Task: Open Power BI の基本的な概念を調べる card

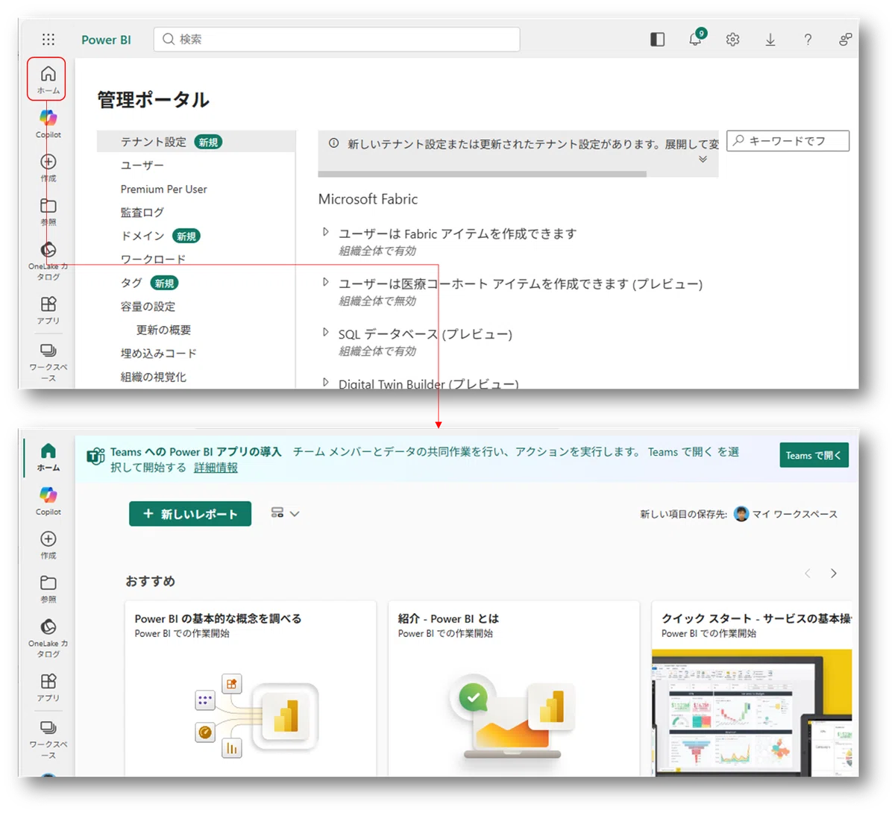Action: [x=251, y=688]
